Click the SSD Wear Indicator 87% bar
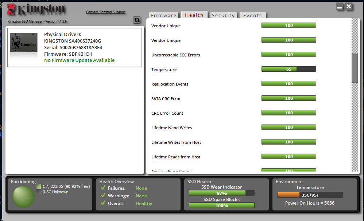364x221 pixels. (x=222, y=193)
